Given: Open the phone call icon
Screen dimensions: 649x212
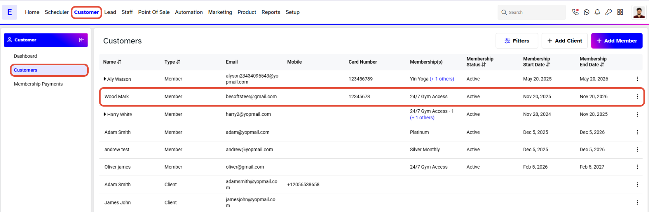Looking at the screenshot, I should pyautogui.click(x=575, y=12).
